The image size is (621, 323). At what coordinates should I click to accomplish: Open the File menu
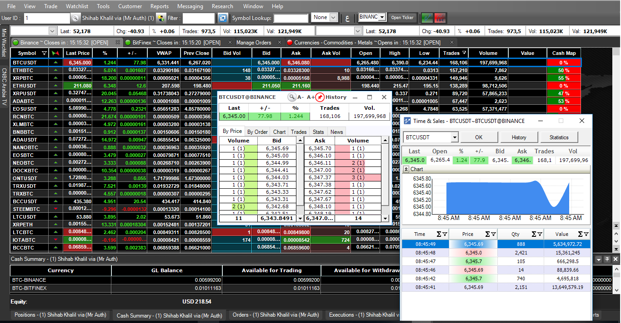click(11, 6)
